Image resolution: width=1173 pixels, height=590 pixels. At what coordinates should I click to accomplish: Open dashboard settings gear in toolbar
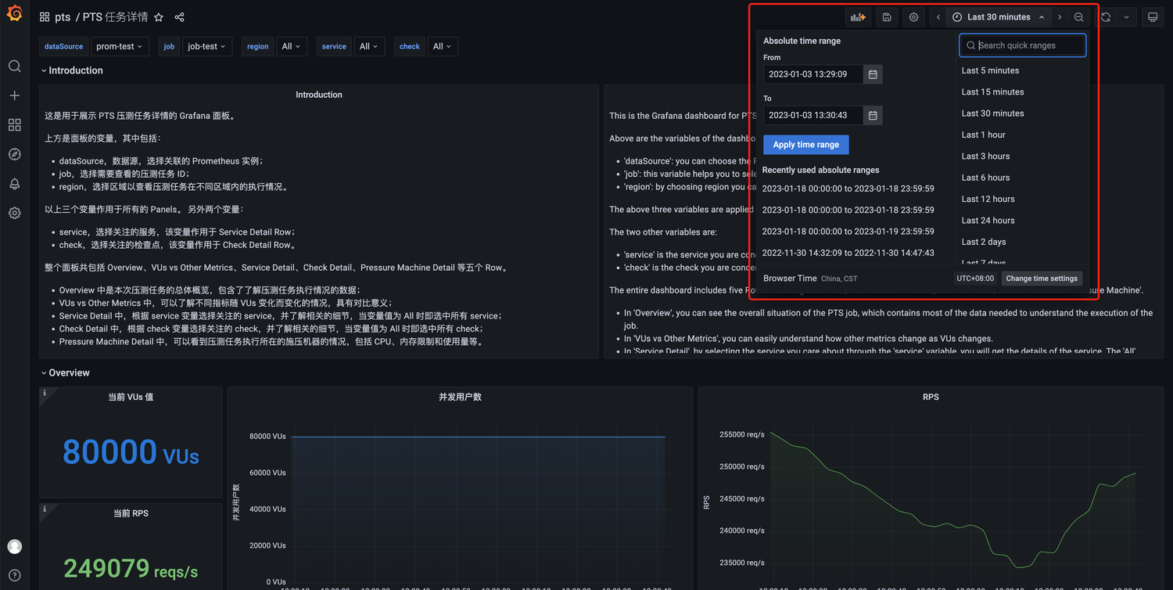(913, 17)
